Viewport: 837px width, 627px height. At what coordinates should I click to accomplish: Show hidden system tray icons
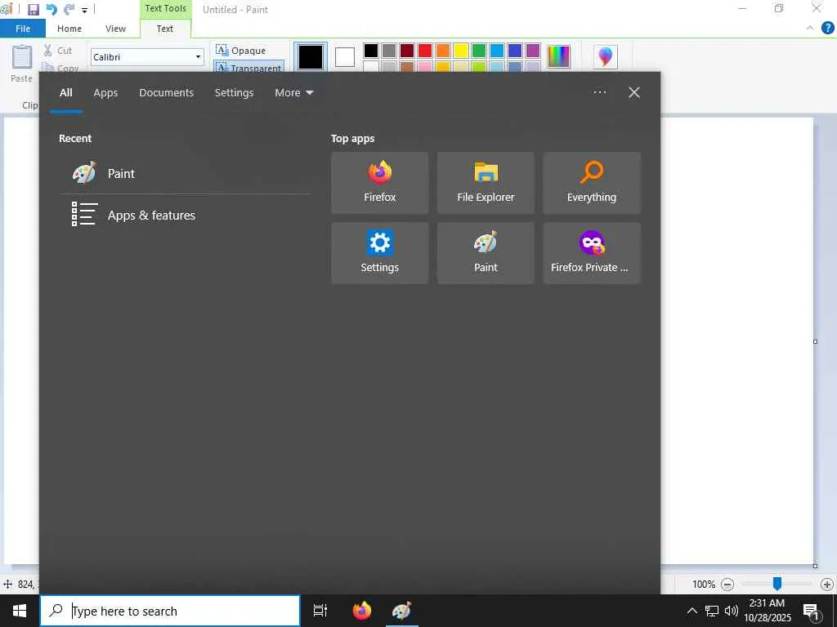coord(692,611)
